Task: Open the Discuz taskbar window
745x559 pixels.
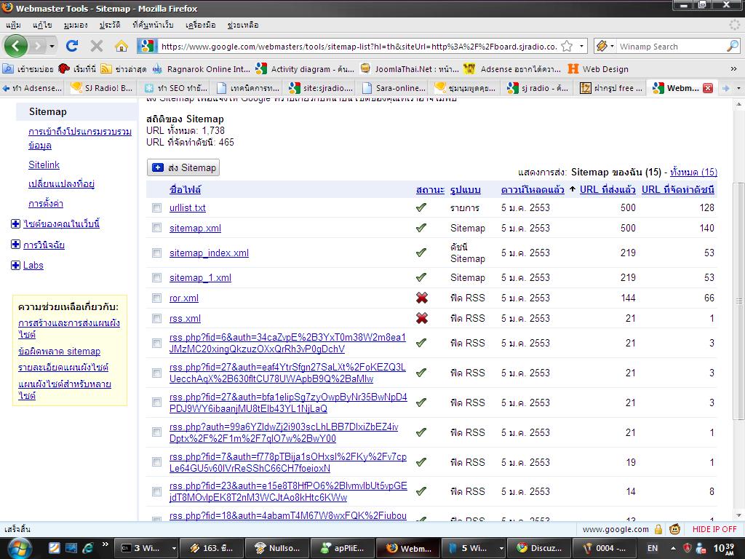Action: [539, 548]
